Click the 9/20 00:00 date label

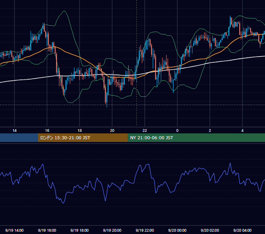(x=177, y=230)
